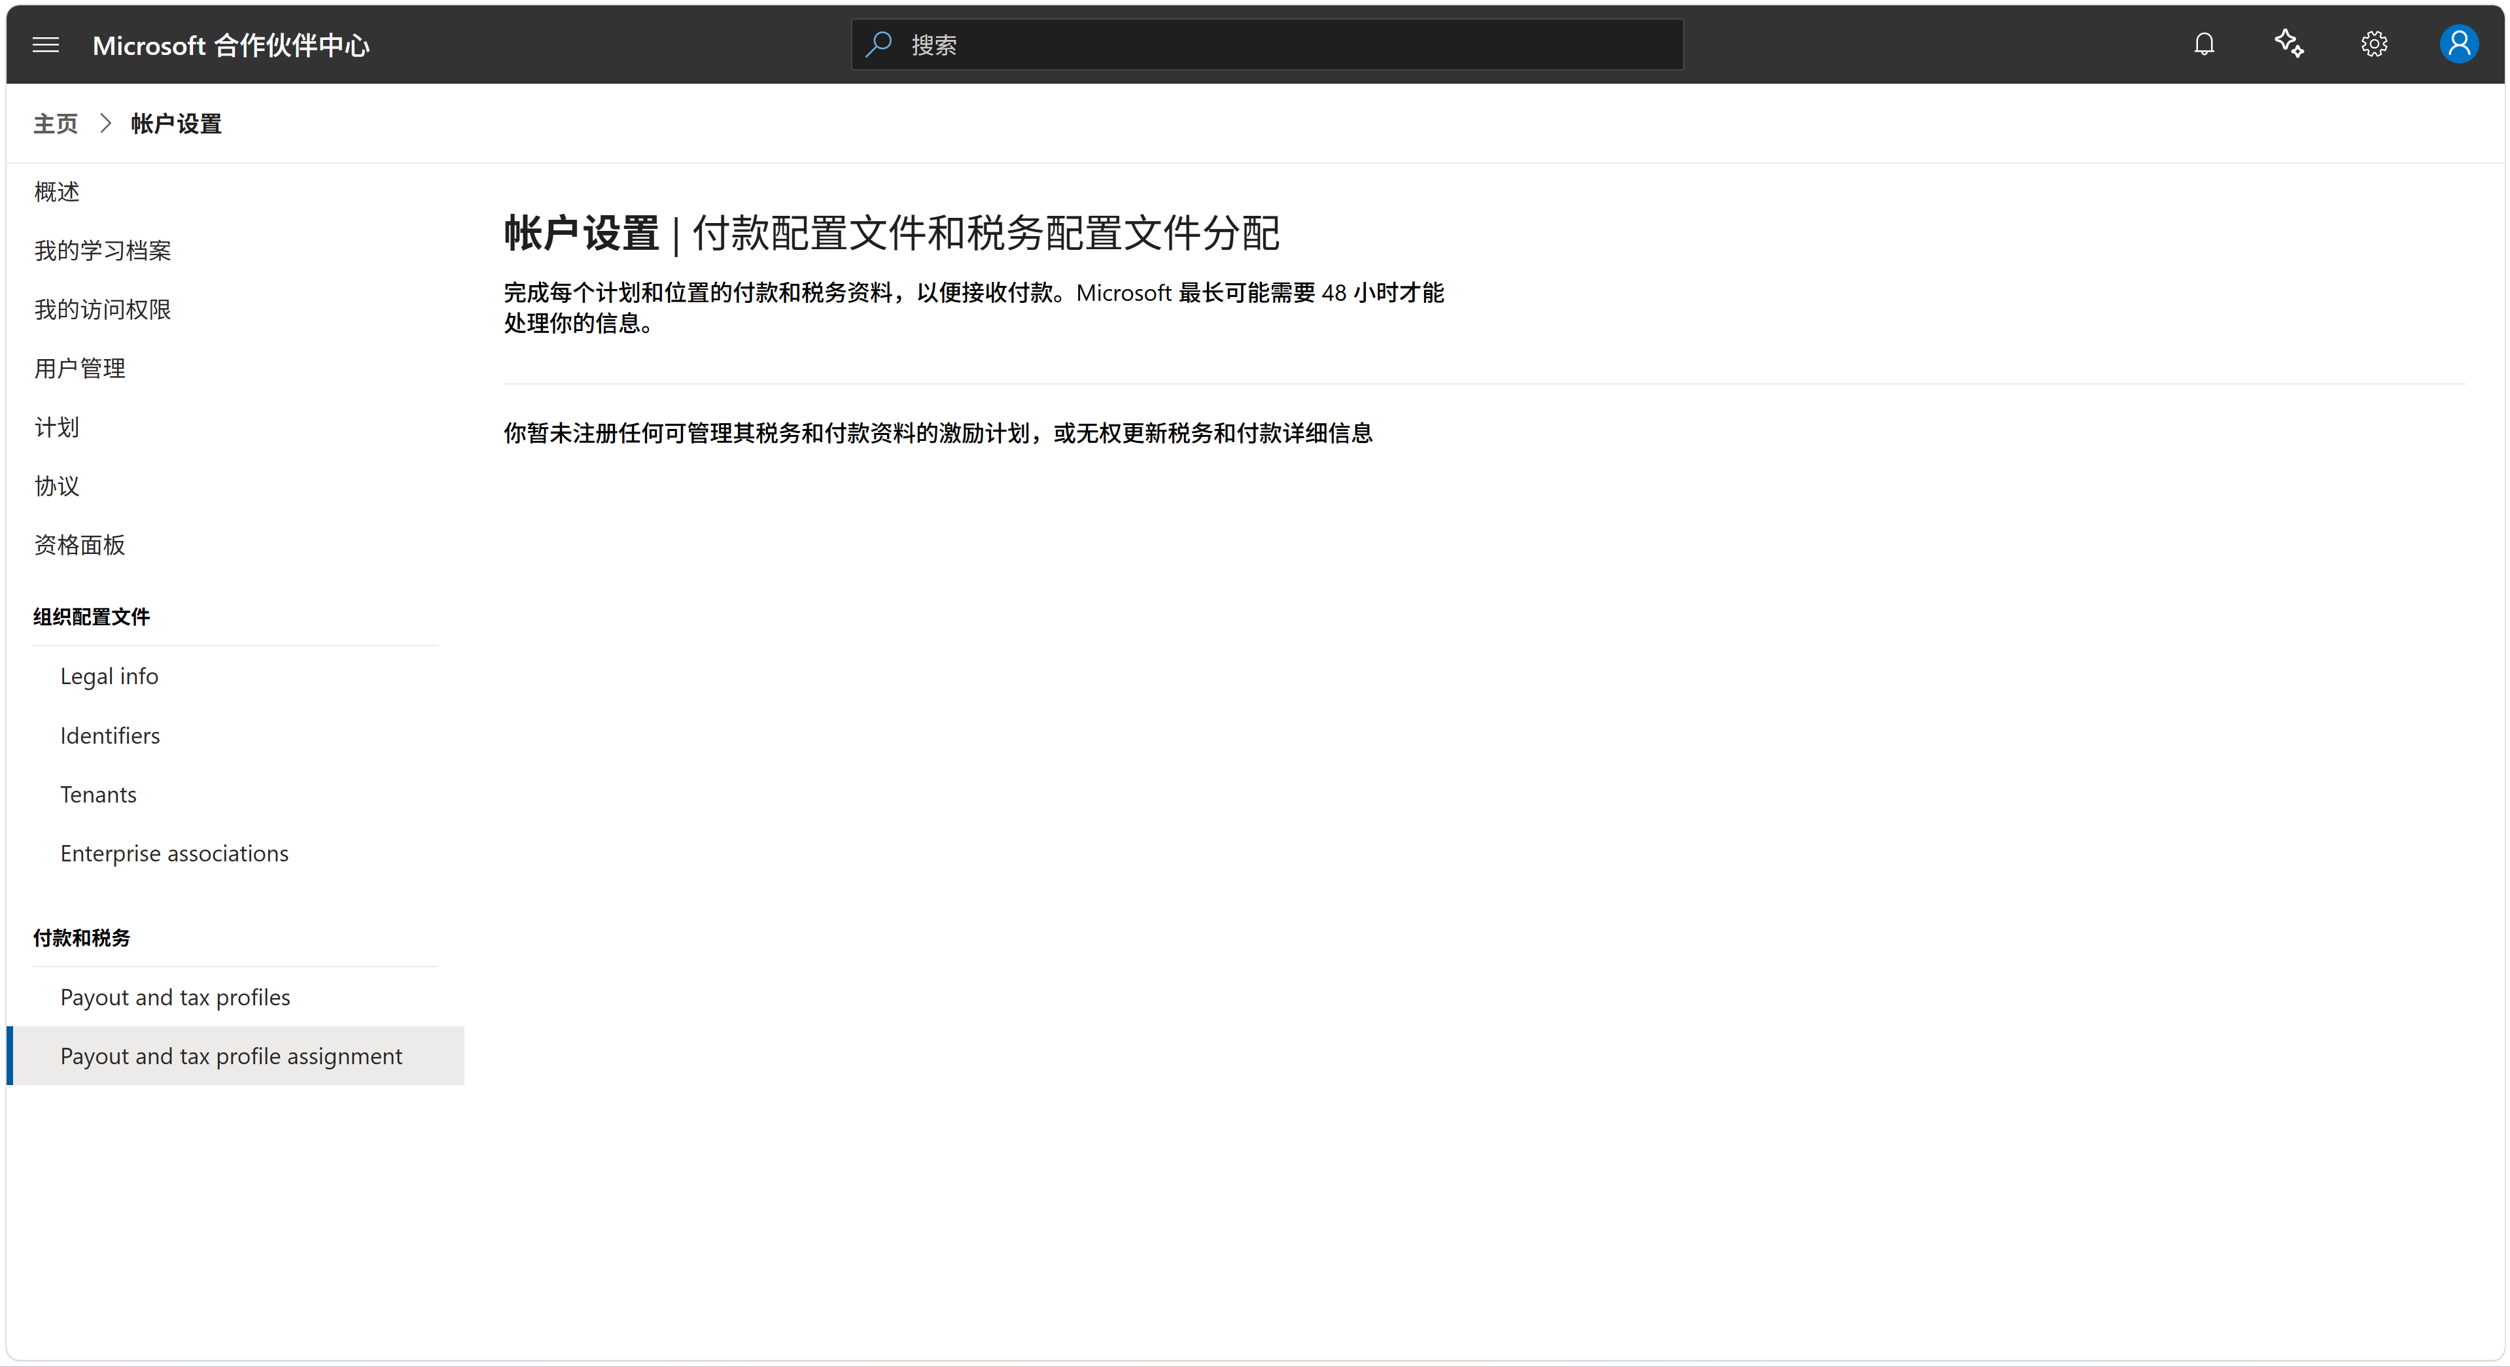Focus the 搜索 search box
The image size is (2510, 1367).
(1266, 45)
